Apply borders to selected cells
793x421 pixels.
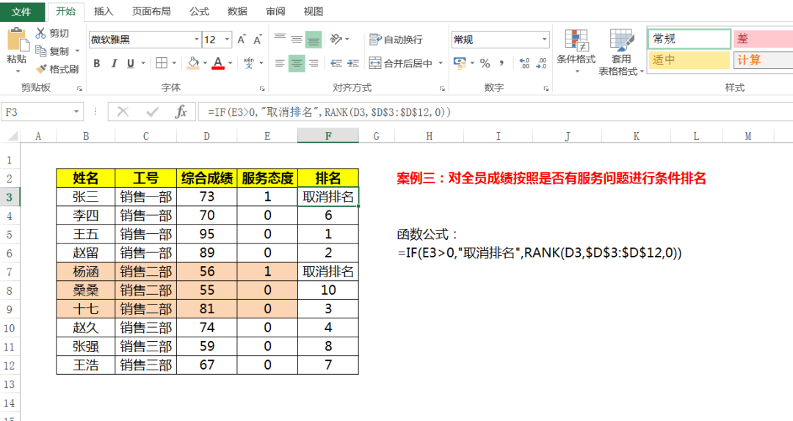click(x=162, y=63)
